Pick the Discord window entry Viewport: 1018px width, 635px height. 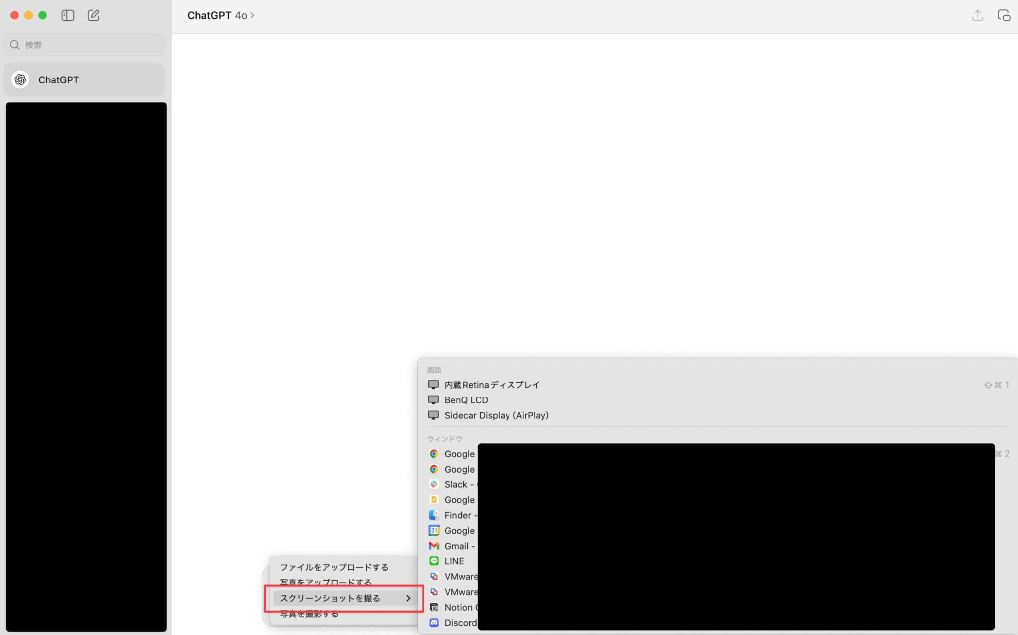pos(451,623)
